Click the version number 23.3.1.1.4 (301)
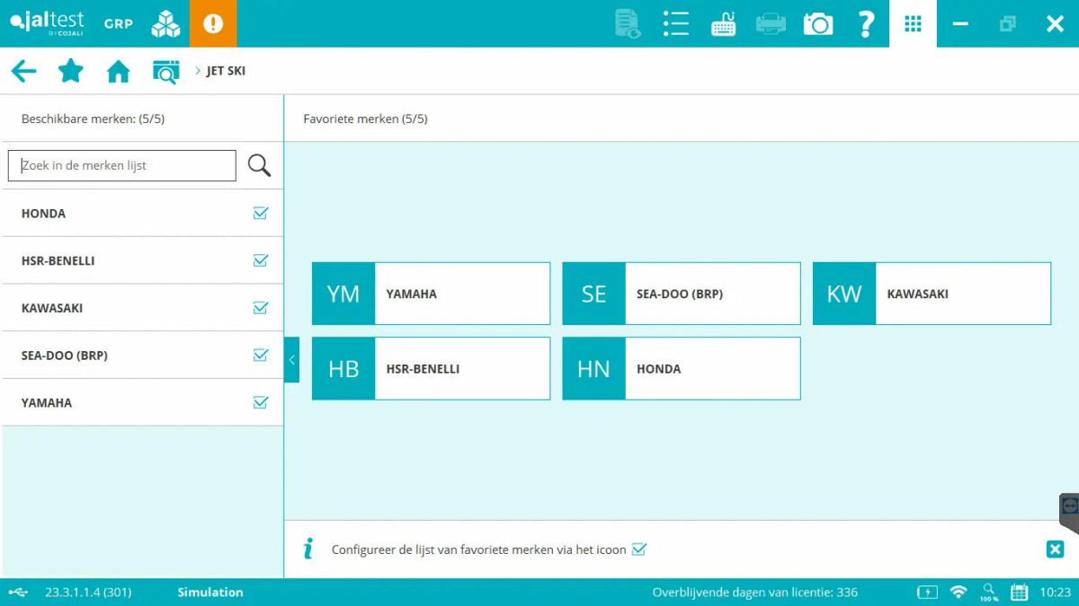Screen dimensions: 1079x606 click(88, 593)
